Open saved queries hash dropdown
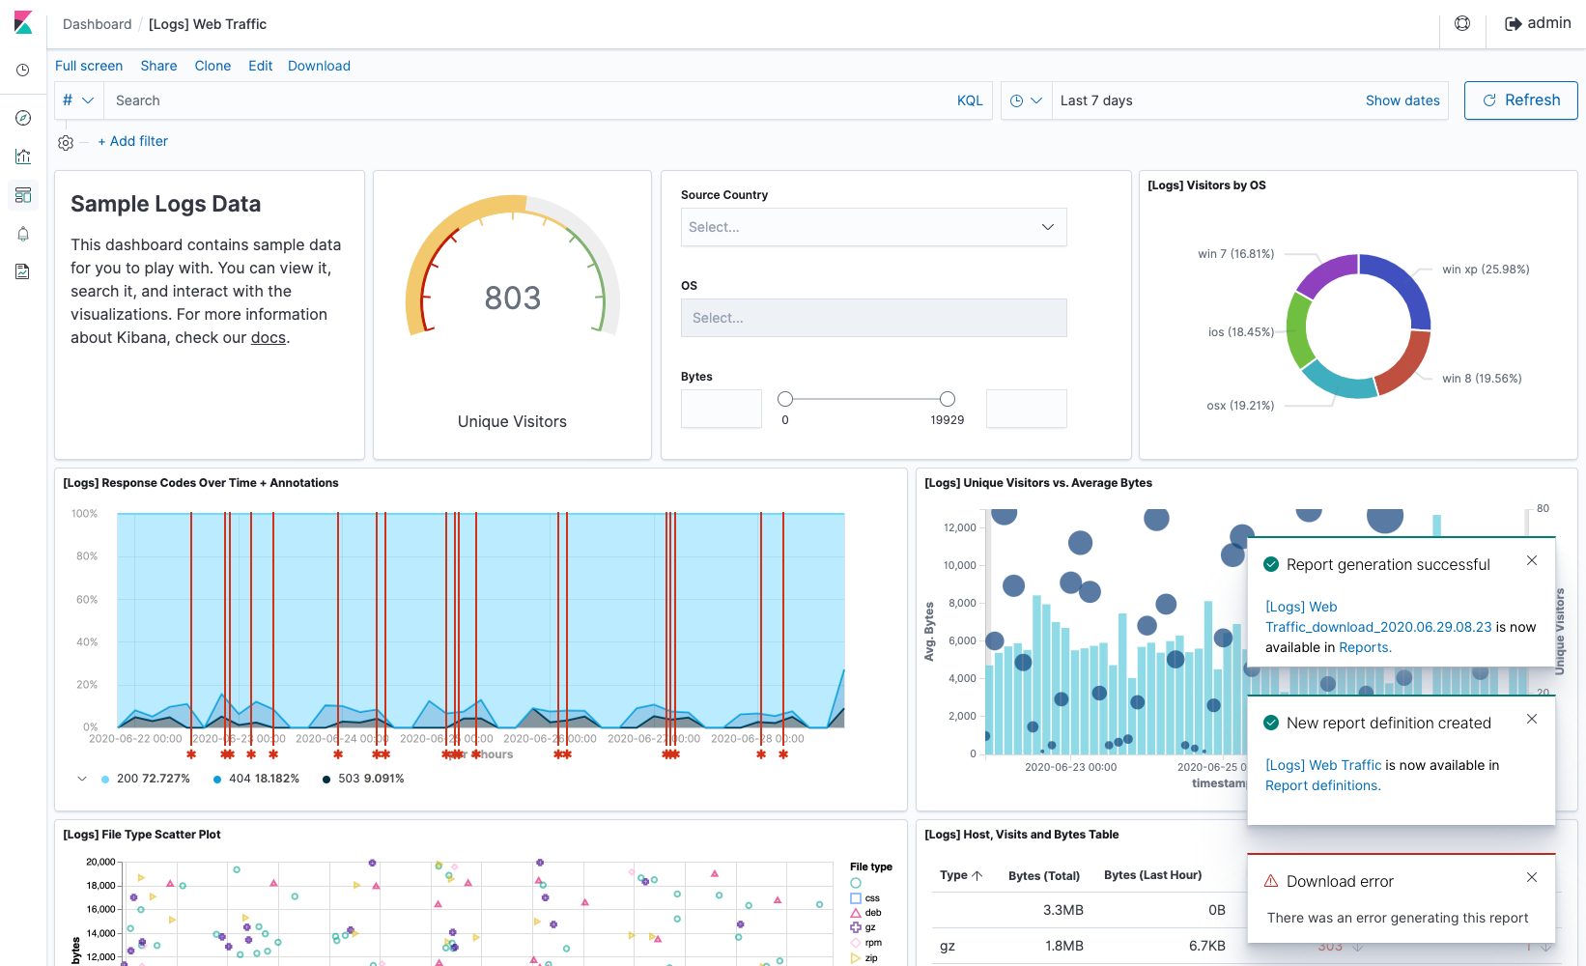The height and width of the screenshot is (966, 1586). 78,100
